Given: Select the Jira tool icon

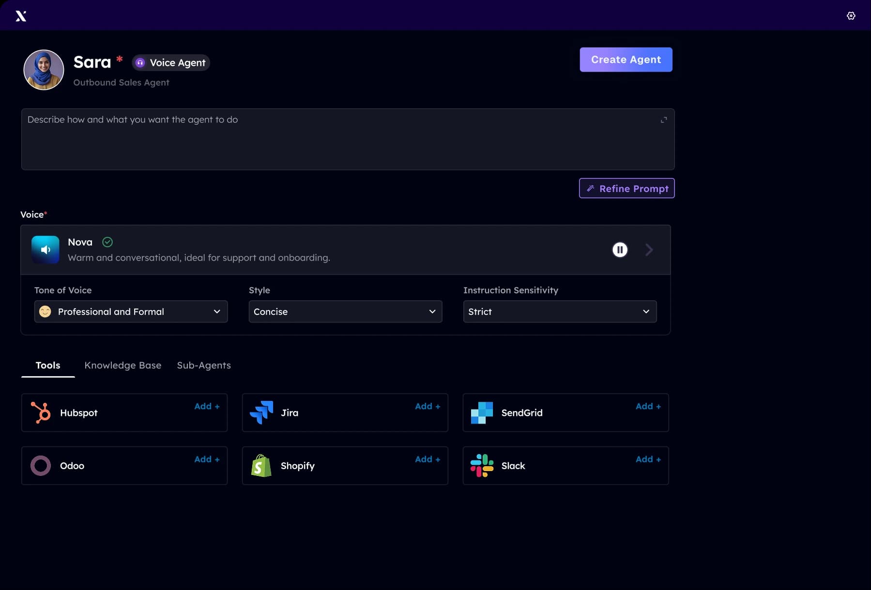Looking at the screenshot, I should coord(261,413).
